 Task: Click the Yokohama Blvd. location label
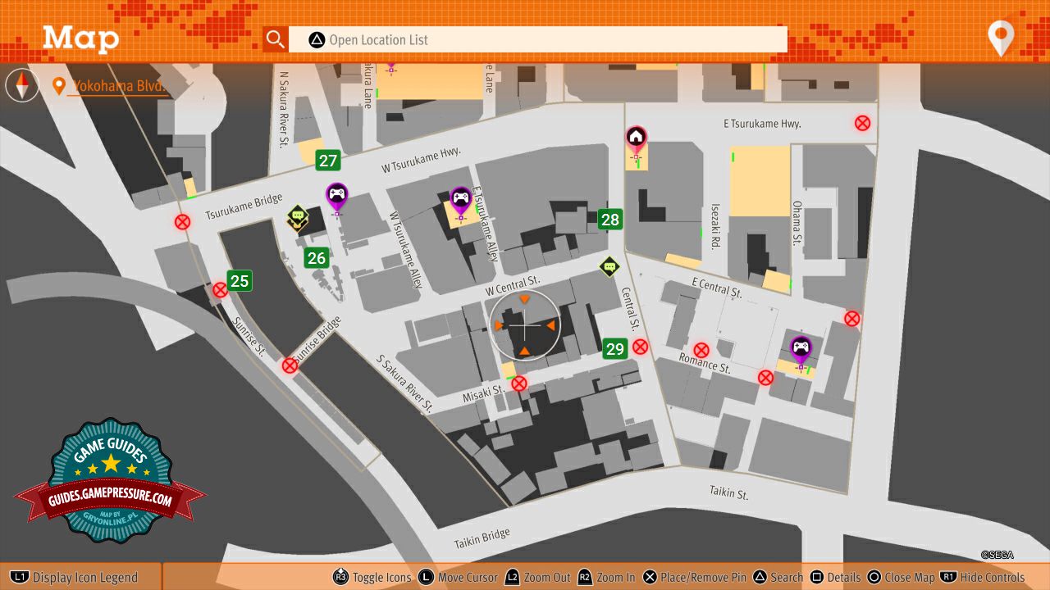coord(119,86)
